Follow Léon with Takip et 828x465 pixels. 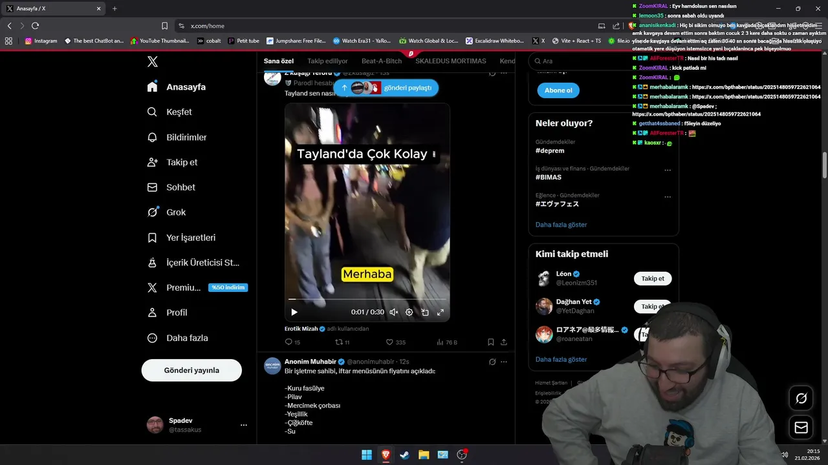(653, 278)
